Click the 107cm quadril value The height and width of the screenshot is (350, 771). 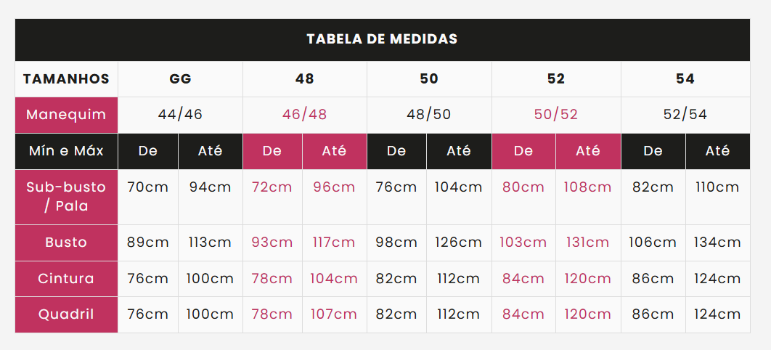tap(334, 314)
